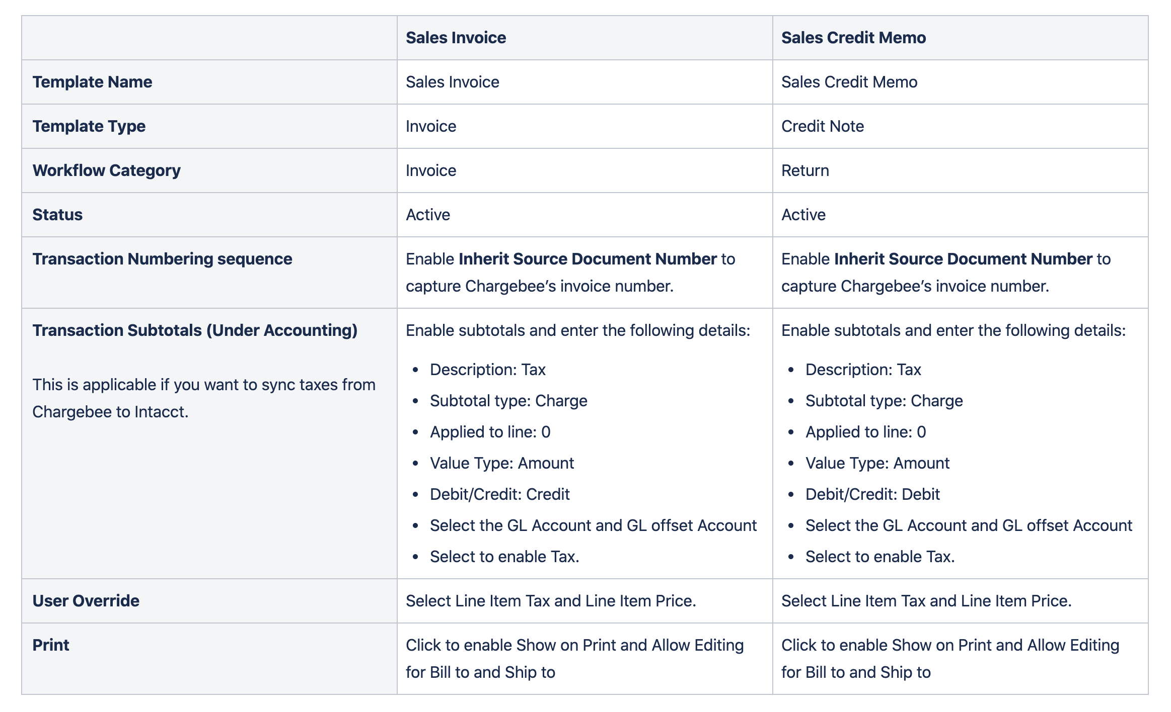The width and height of the screenshot is (1171, 712).
Task: Select the Debit/Credit: Debit bullet item
Action: pyautogui.click(x=872, y=494)
